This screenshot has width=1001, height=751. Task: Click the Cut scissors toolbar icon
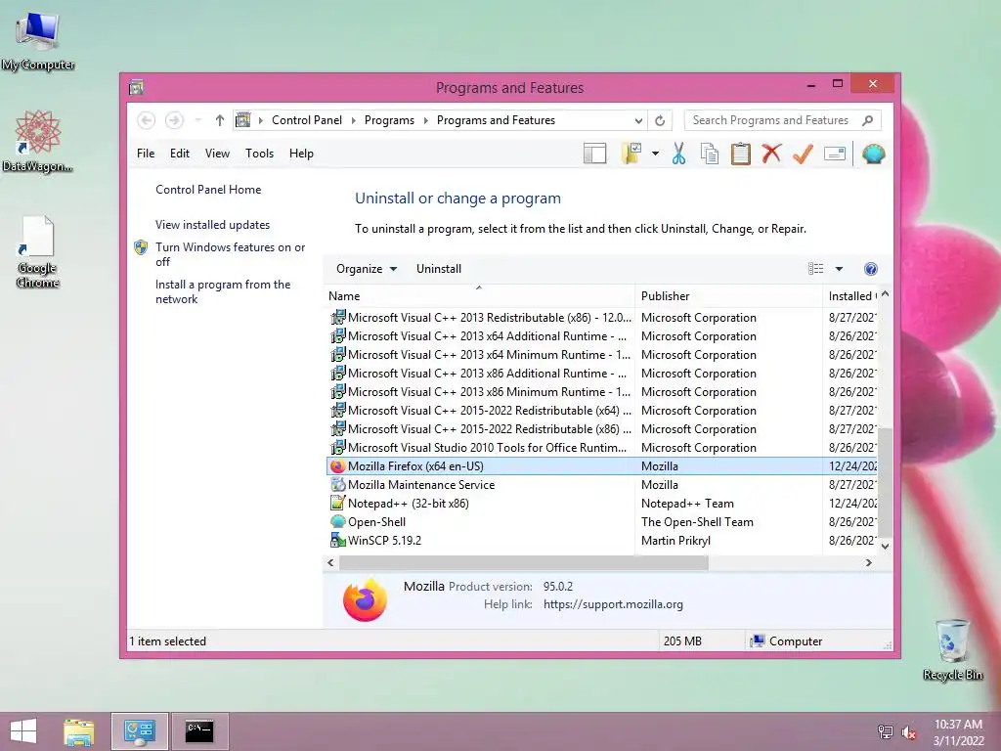[x=678, y=154]
